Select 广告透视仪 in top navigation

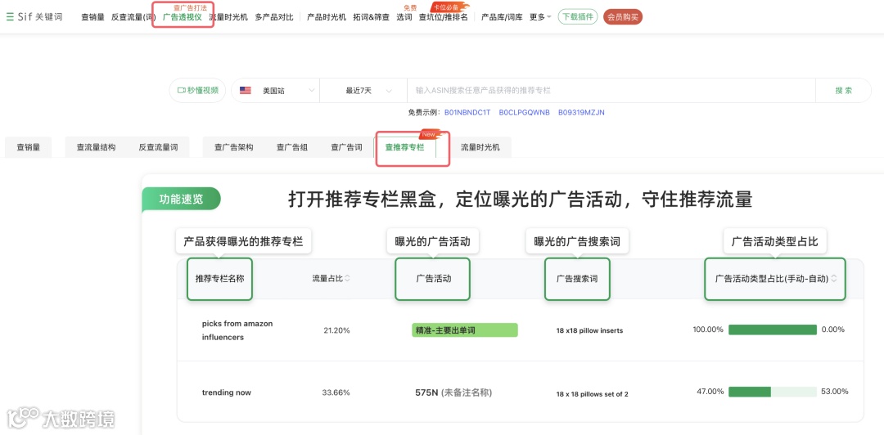(182, 17)
